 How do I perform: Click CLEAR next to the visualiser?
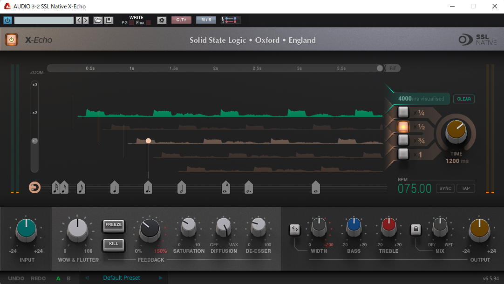point(464,99)
